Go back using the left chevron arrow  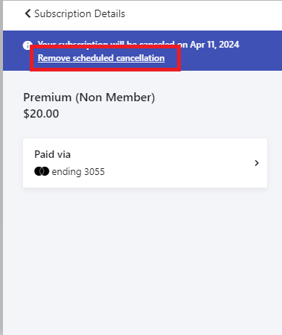(28, 13)
